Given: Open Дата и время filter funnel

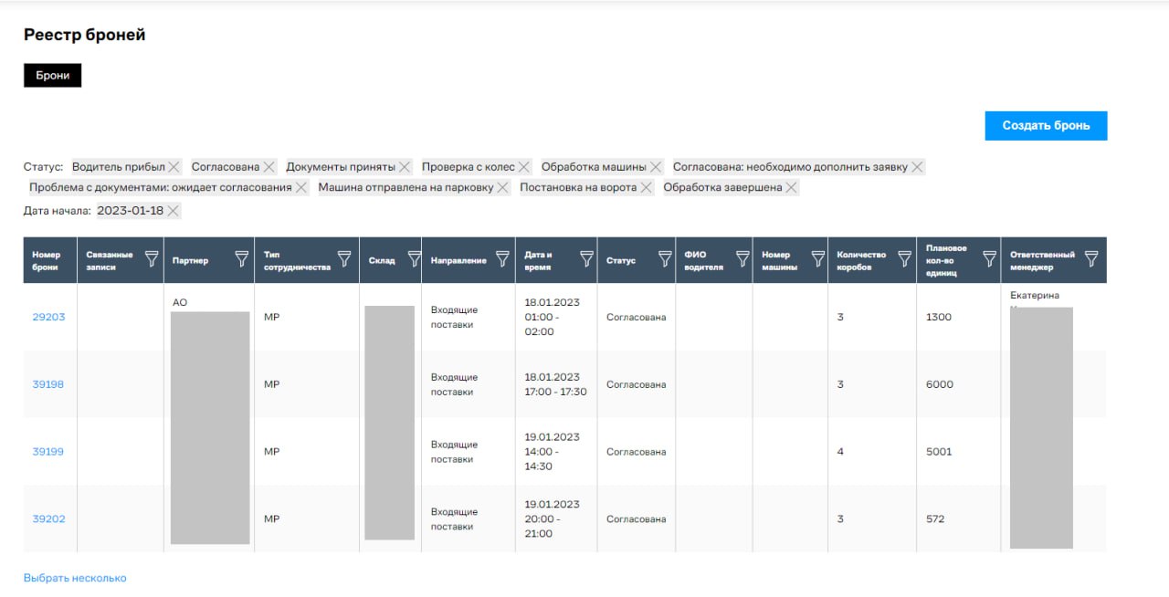Looking at the screenshot, I should click(x=586, y=260).
